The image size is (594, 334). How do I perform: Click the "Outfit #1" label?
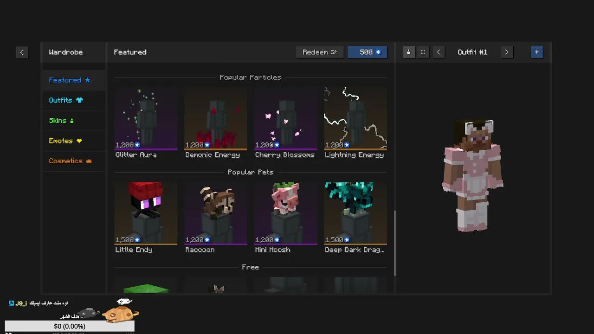click(472, 52)
